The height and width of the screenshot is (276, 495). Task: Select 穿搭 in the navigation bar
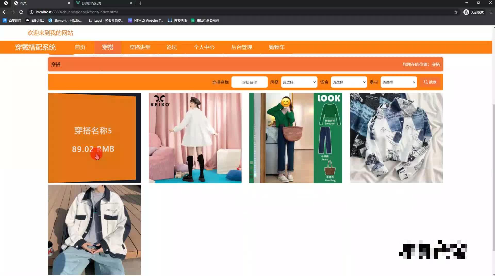point(108,47)
